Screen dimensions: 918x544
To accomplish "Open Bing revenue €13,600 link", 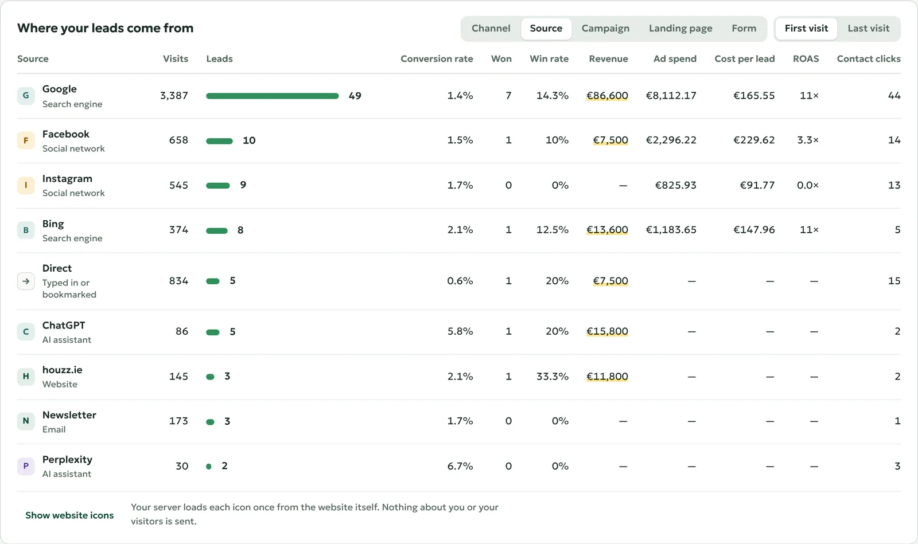I will pos(607,230).
